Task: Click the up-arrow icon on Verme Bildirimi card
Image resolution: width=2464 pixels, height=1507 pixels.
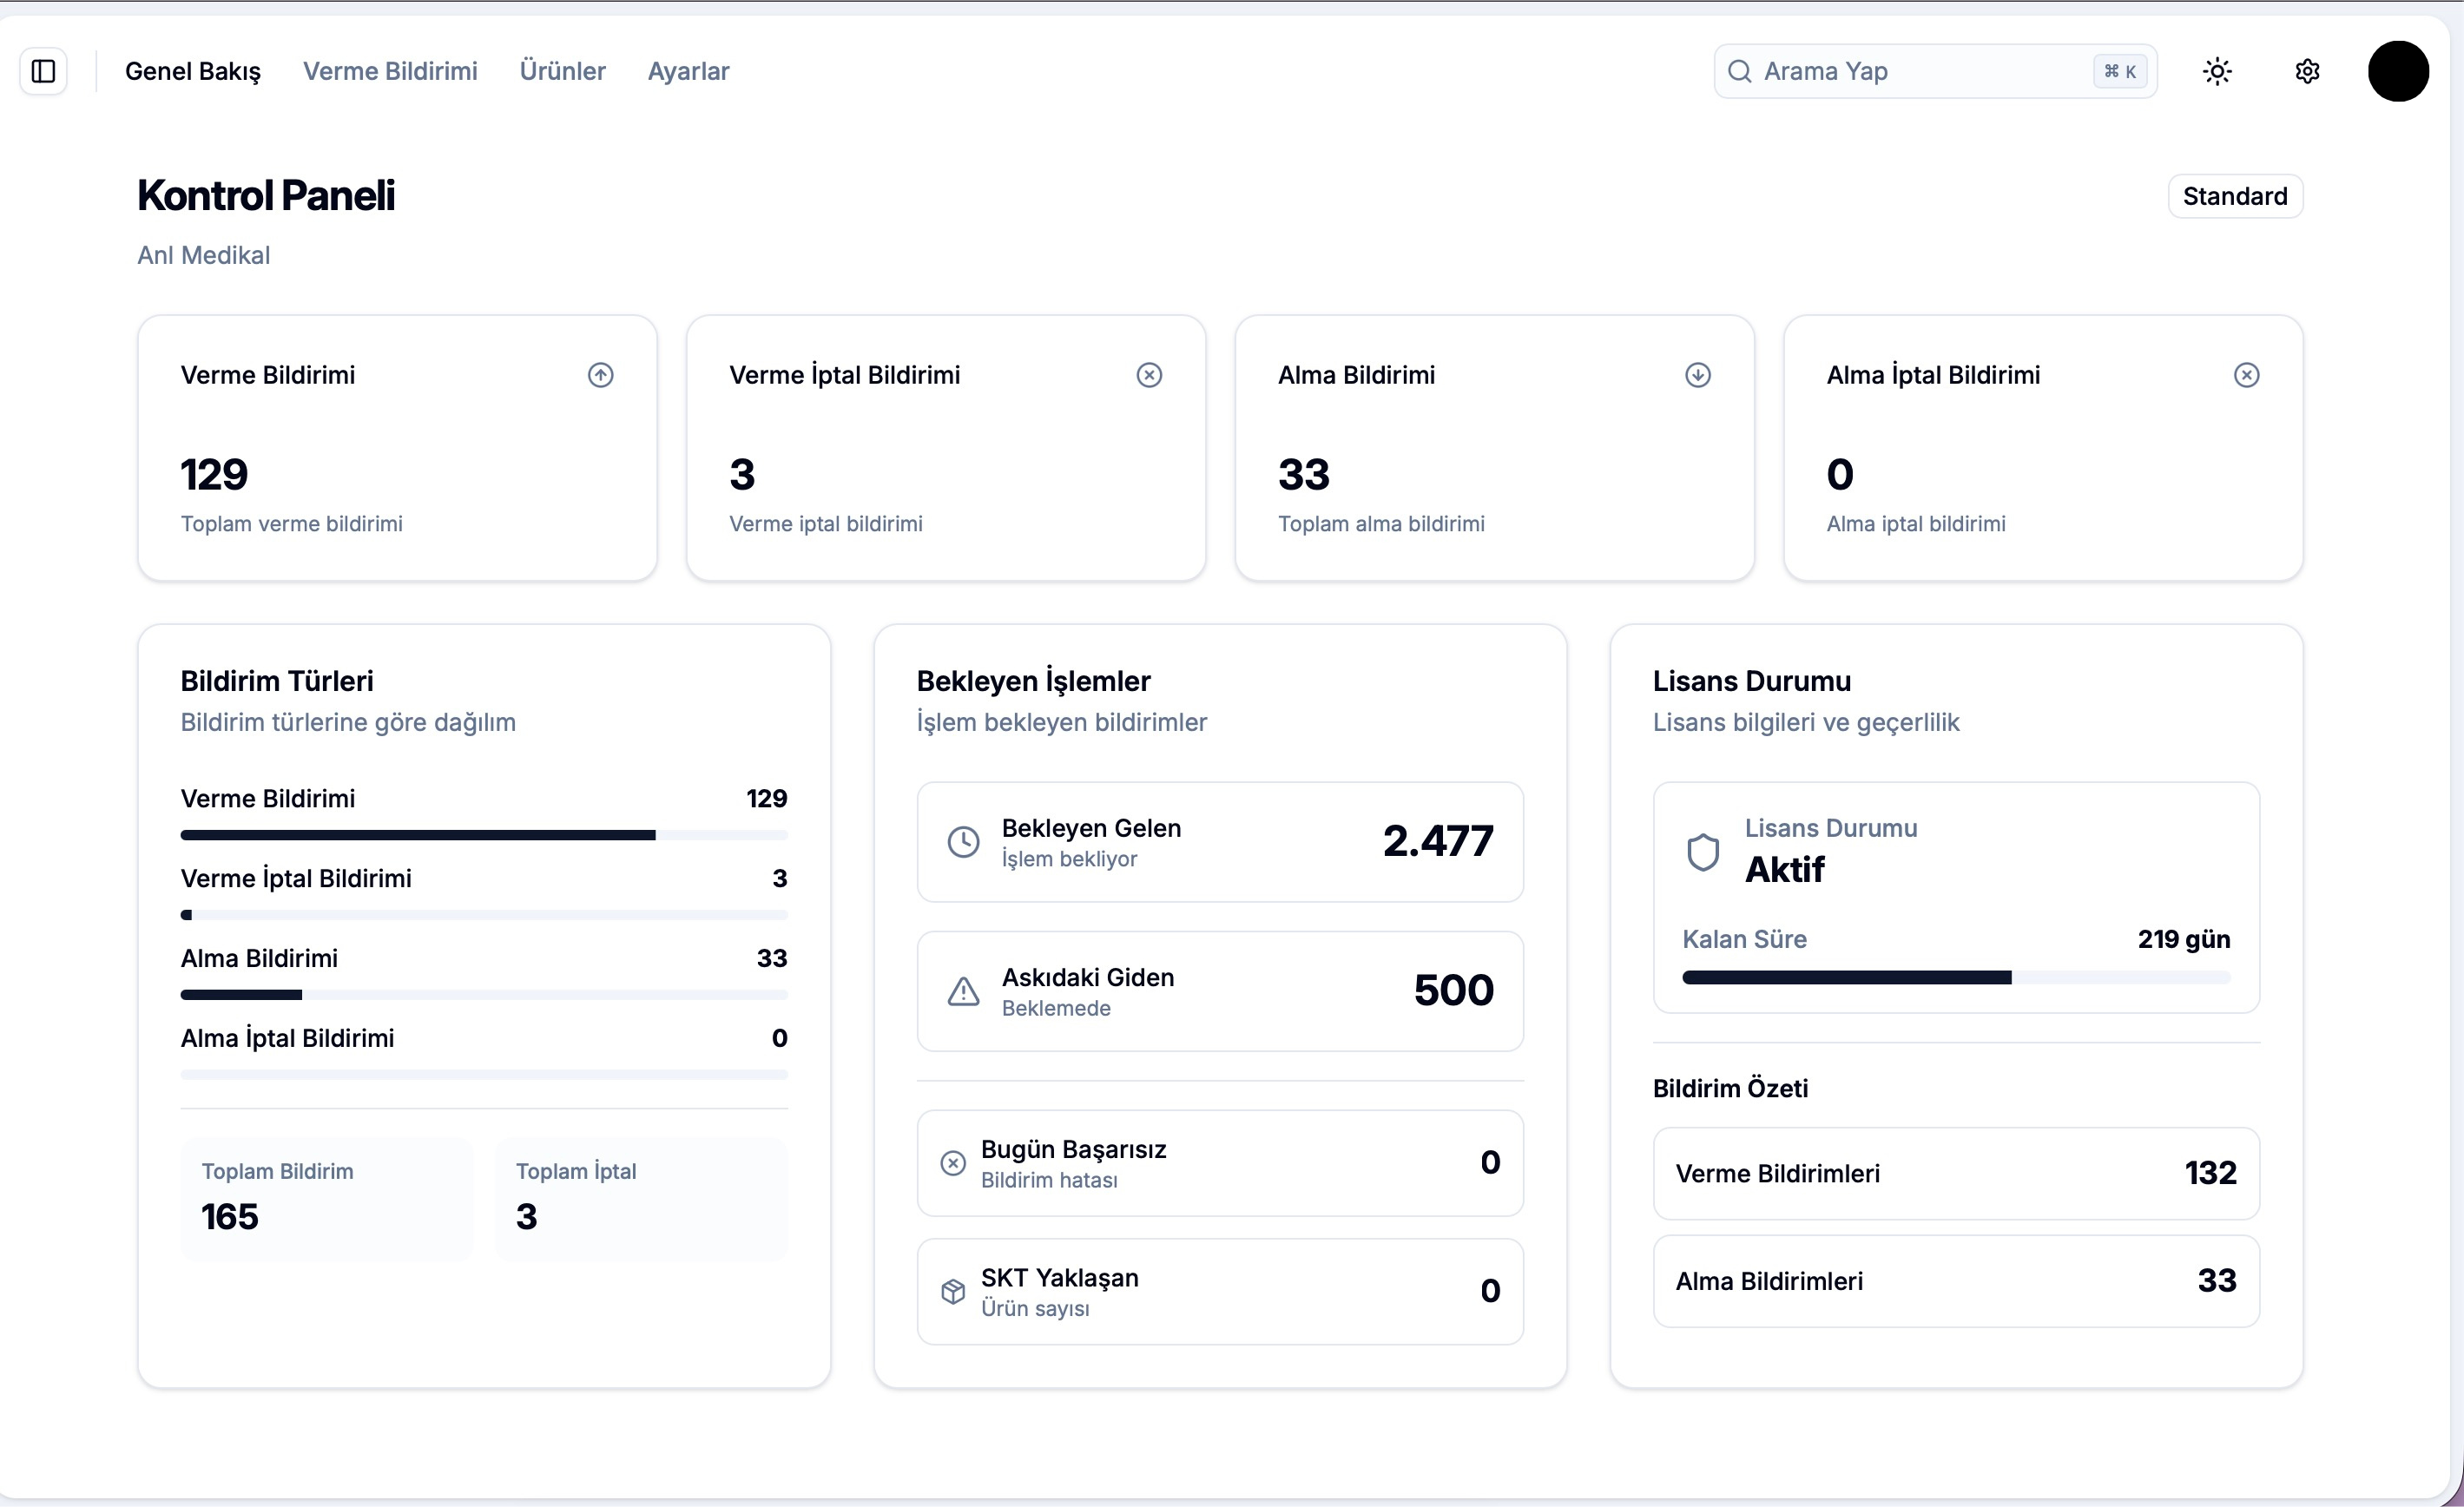Action: point(600,375)
